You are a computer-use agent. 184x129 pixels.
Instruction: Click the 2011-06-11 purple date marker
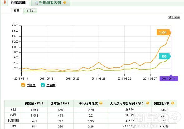click(169, 78)
